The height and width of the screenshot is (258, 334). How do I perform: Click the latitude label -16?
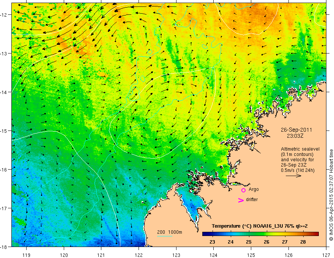(x=3, y=170)
